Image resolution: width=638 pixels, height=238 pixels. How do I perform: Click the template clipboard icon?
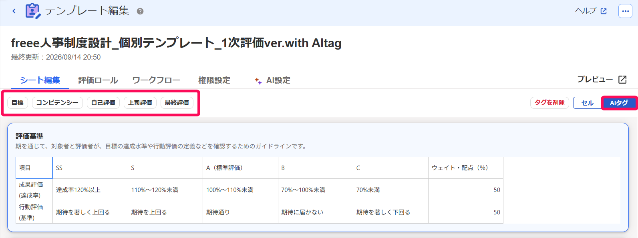click(x=33, y=11)
